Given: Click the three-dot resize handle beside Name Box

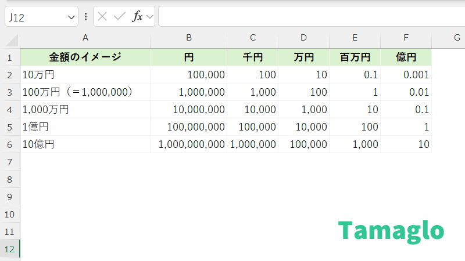Looking at the screenshot, I should (x=86, y=16).
